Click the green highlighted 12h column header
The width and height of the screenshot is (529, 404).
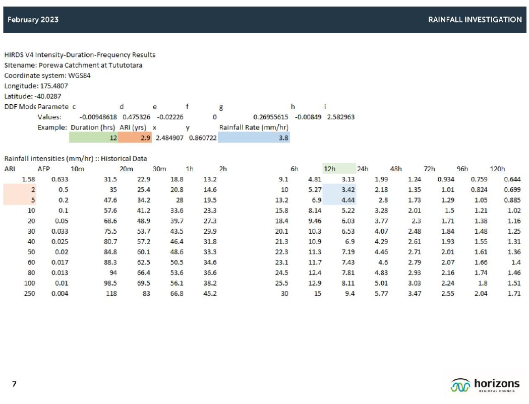pos(339,169)
